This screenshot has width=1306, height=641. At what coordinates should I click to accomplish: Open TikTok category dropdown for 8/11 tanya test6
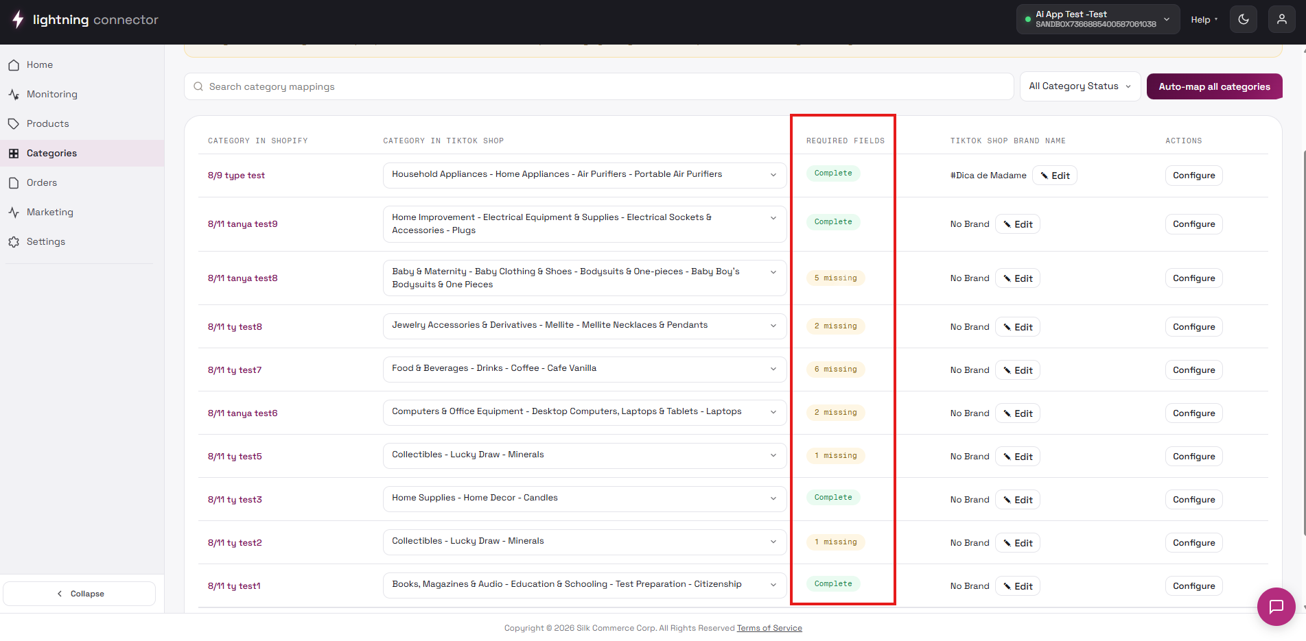click(x=585, y=412)
